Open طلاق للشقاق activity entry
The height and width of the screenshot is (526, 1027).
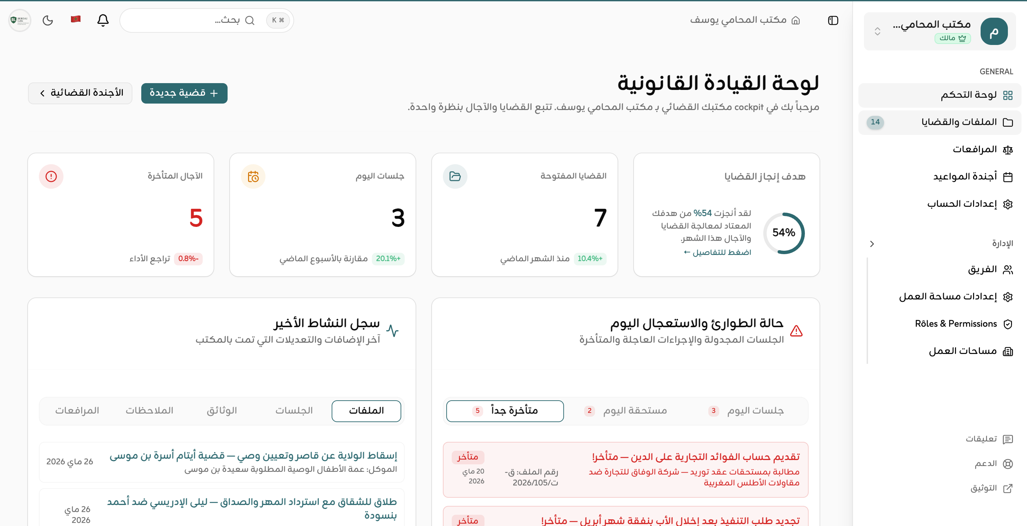pyautogui.click(x=222, y=508)
